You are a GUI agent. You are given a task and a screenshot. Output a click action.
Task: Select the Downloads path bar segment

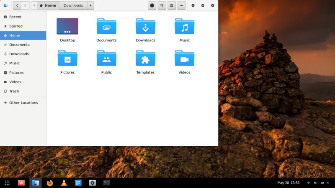[x=73, y=5]
